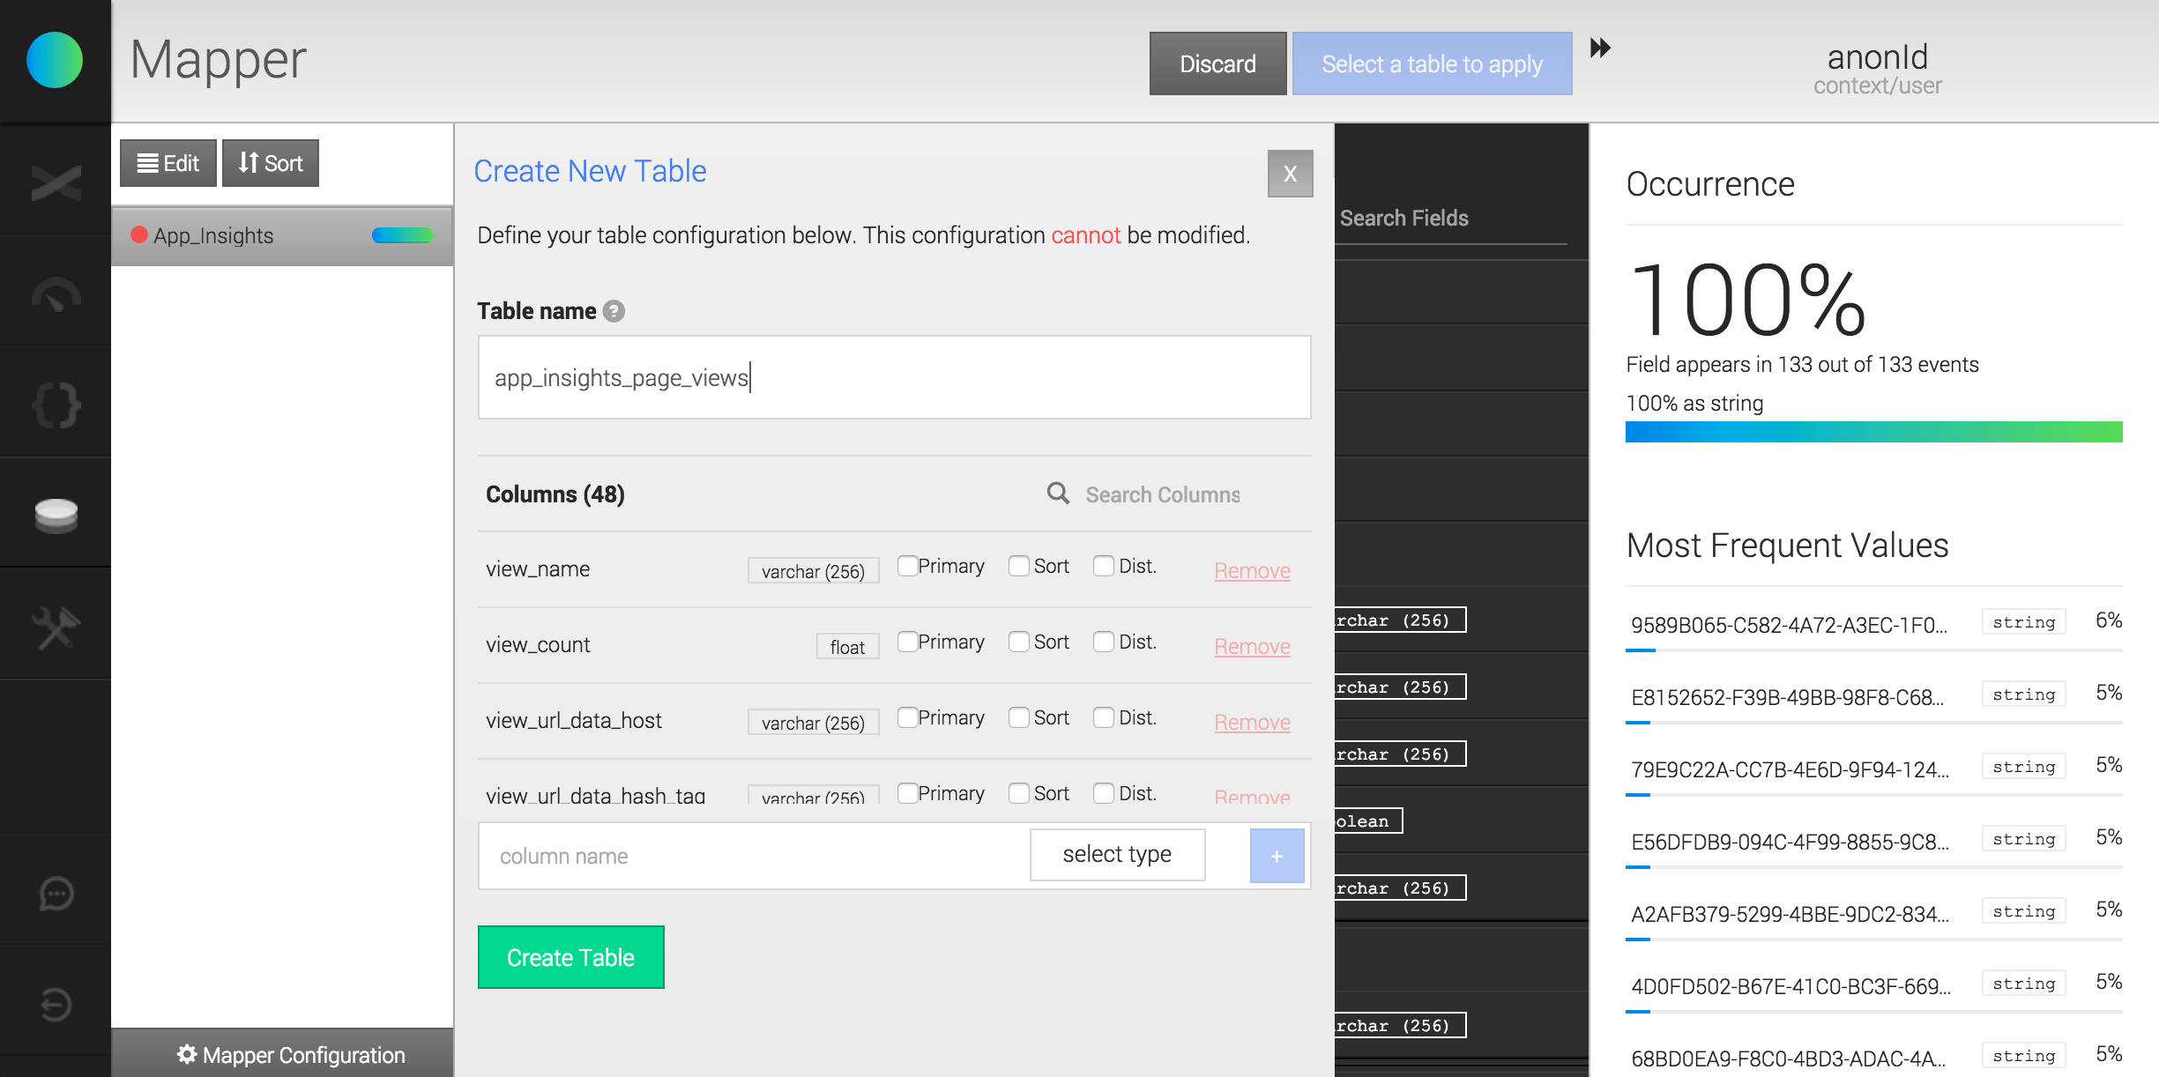Click the Table name help question icon
The image size is (2159, 1077).
coord(614,311)
